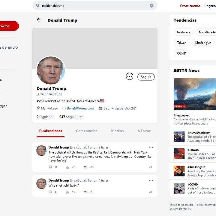The width and height of the screenshot is (216, 216).
Task: Click the back arrow beside Donald Trump header
Action: pos(39,20)
